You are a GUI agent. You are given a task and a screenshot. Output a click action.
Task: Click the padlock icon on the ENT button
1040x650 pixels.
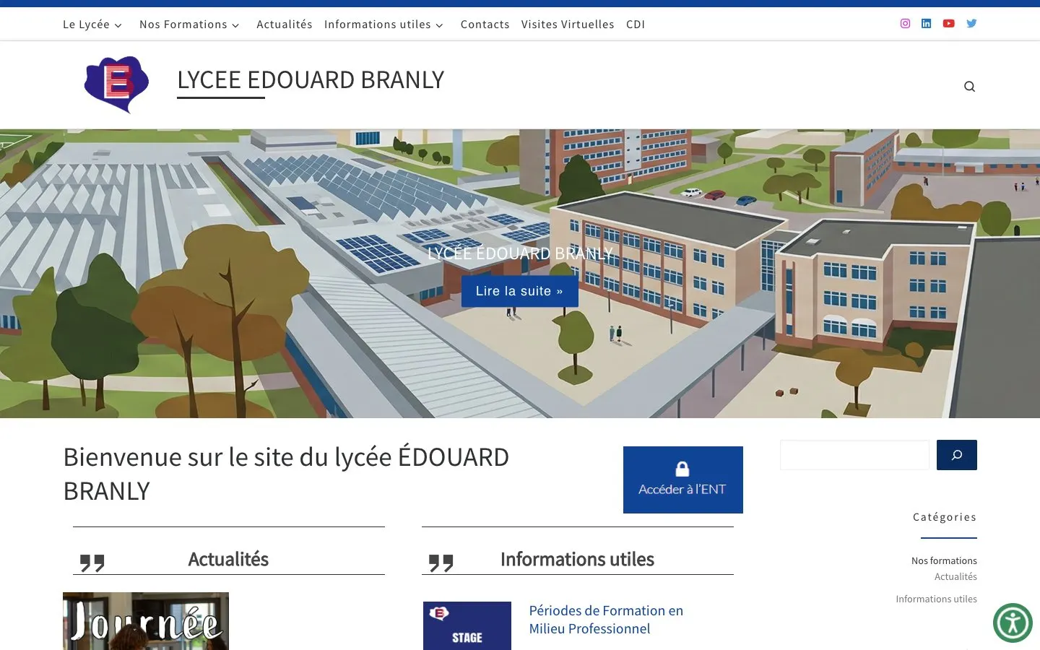click(682, 469)
